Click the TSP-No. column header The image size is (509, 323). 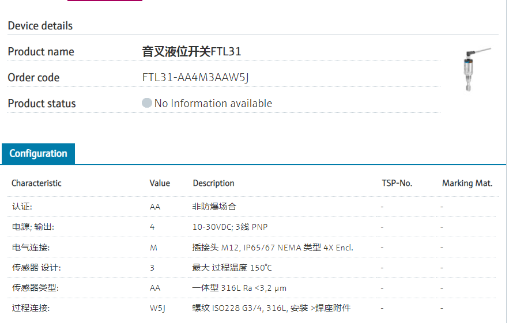pos(397,183)
